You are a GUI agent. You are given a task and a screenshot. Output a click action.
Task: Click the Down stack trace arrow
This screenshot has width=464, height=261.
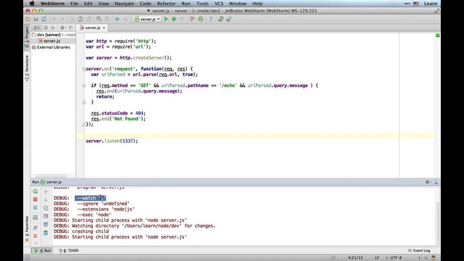click(x=46, y=200)
